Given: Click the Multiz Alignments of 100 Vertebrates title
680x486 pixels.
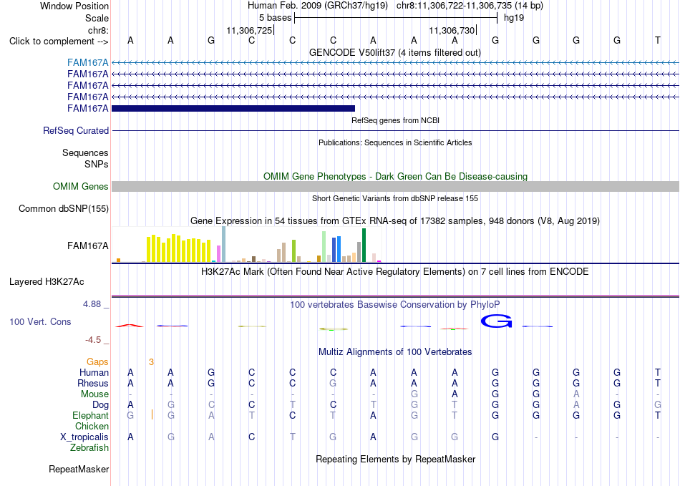Looking at the screenshot, I should 395,351.
